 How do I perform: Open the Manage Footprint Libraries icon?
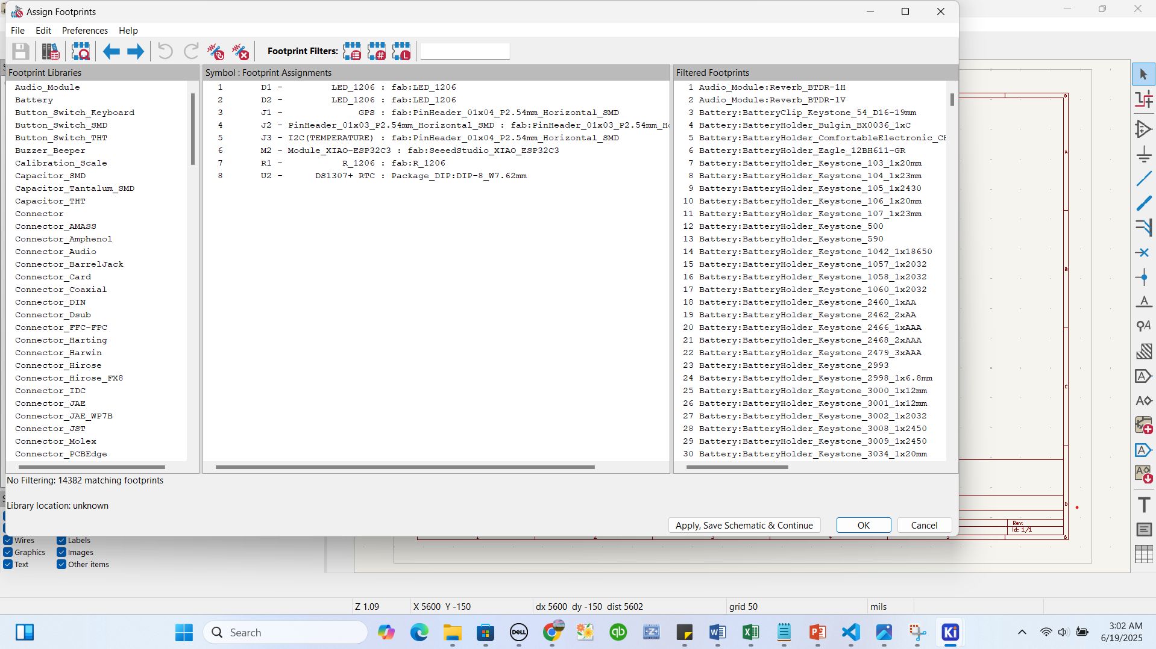click(x=50, y=52)
